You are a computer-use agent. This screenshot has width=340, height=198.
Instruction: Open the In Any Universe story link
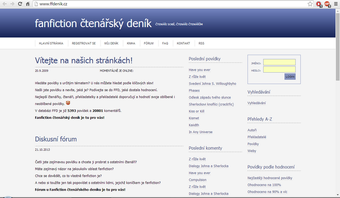point(201,132)
